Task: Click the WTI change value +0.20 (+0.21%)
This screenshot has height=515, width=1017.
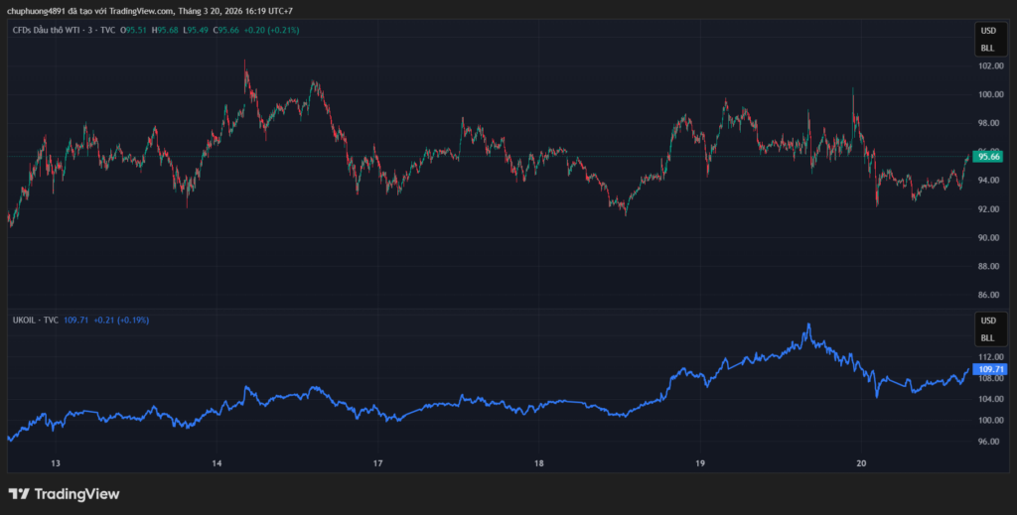Action: click(x=271, y=31)
